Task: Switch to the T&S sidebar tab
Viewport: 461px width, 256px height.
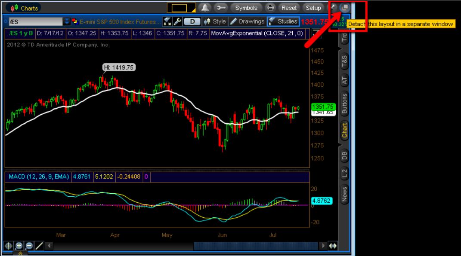Action: 344,61
